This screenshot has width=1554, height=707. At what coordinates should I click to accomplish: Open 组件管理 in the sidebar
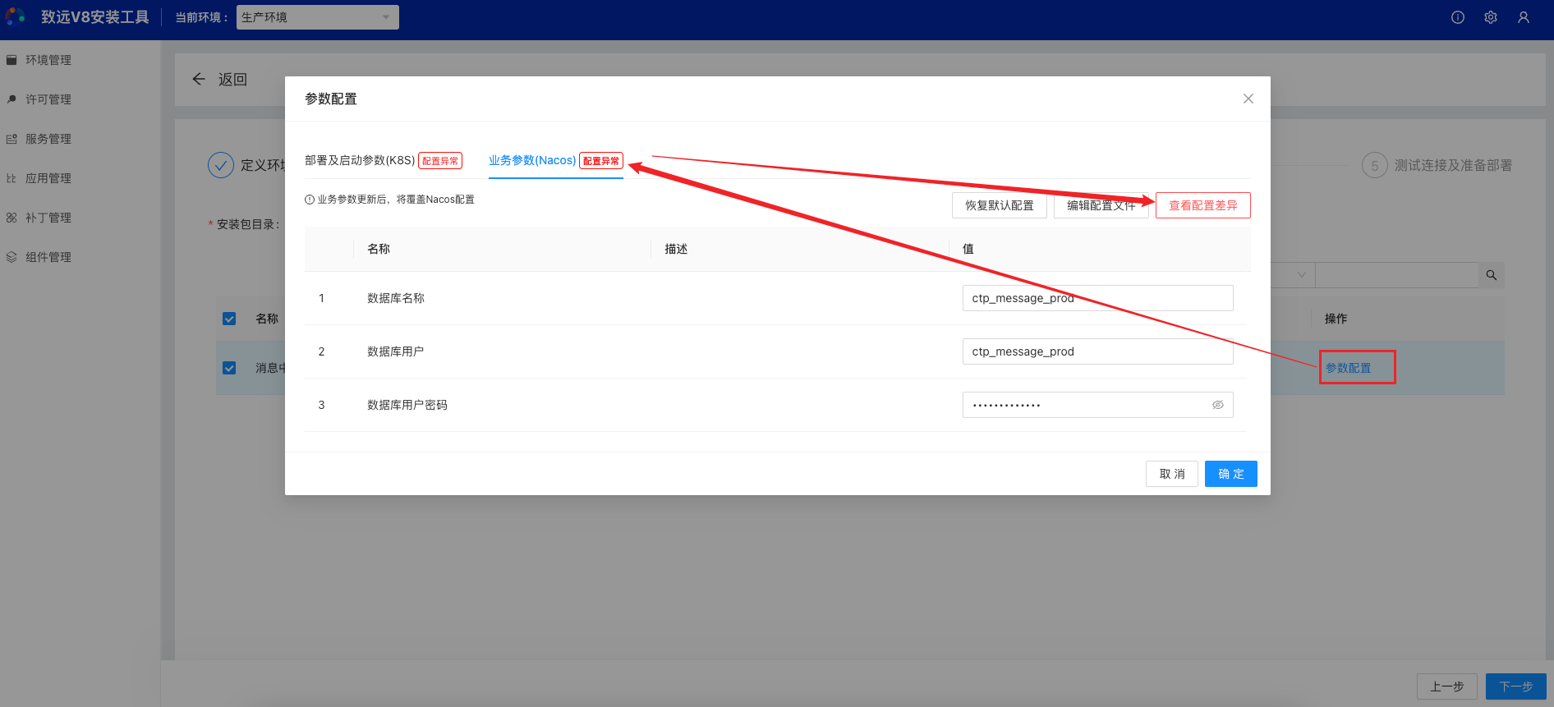(x=48, y=257)
